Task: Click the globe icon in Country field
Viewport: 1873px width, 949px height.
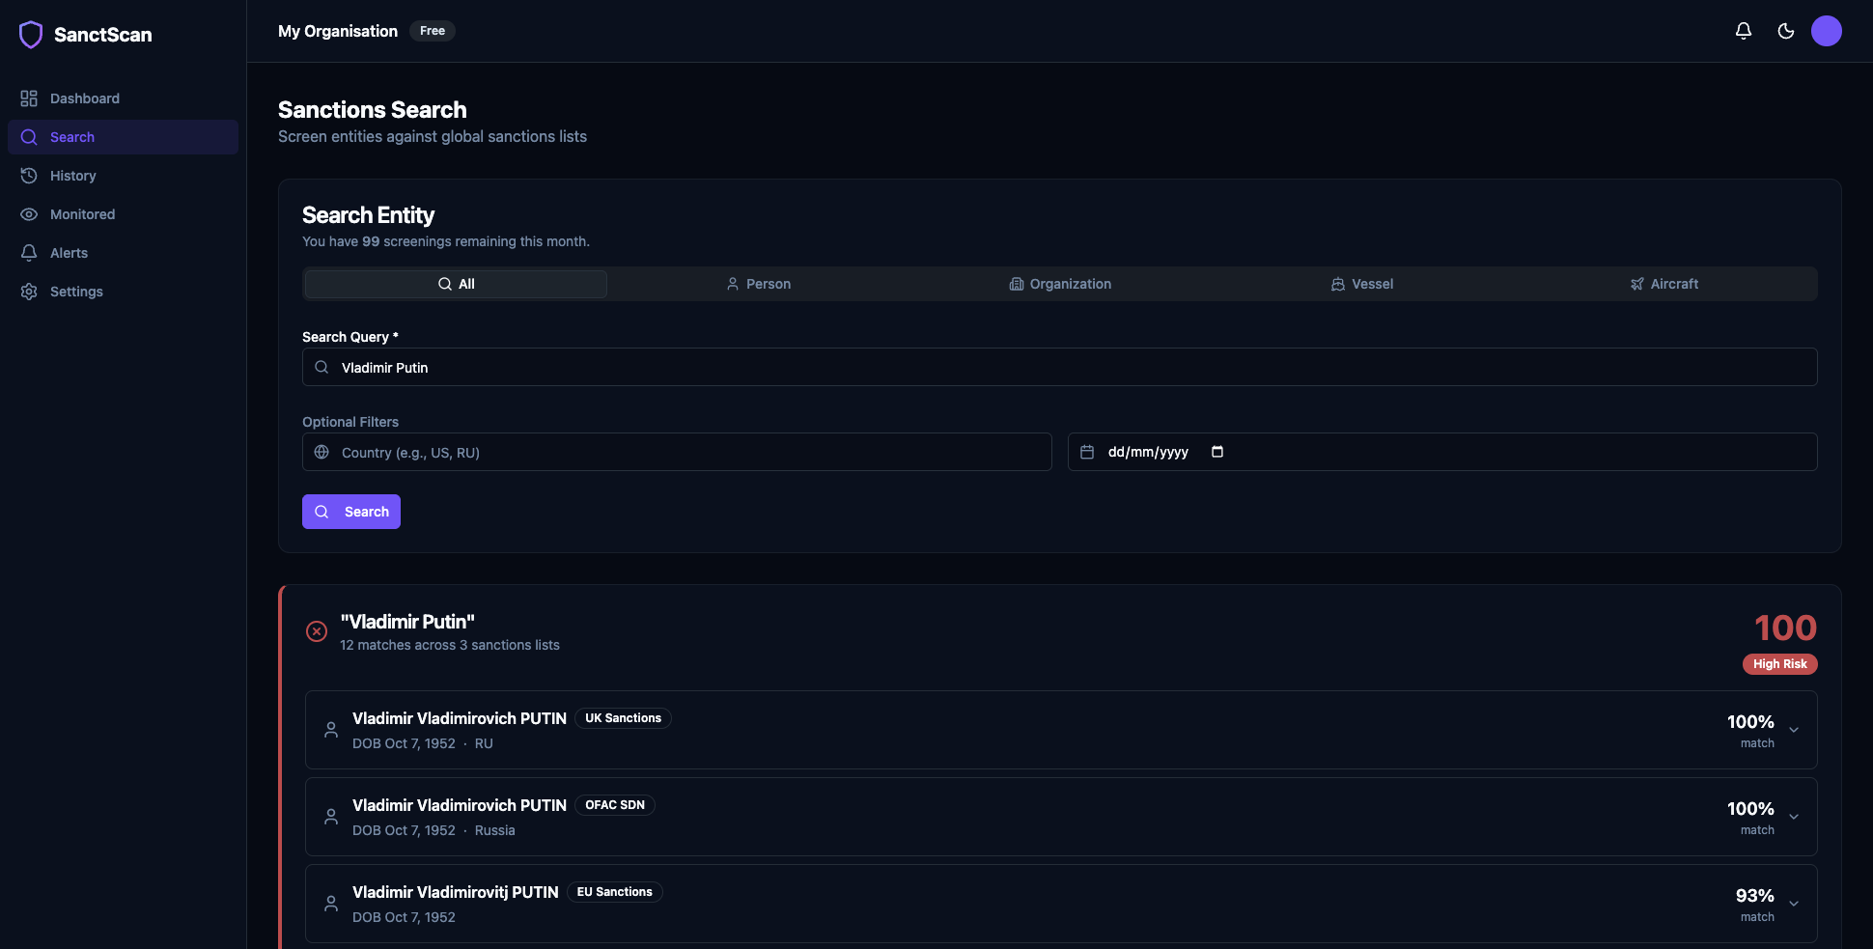Action: click(x=321, y=452)
